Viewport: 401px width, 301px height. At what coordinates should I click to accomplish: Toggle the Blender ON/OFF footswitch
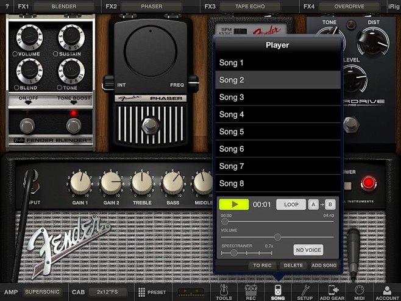[x=27, y=126]
